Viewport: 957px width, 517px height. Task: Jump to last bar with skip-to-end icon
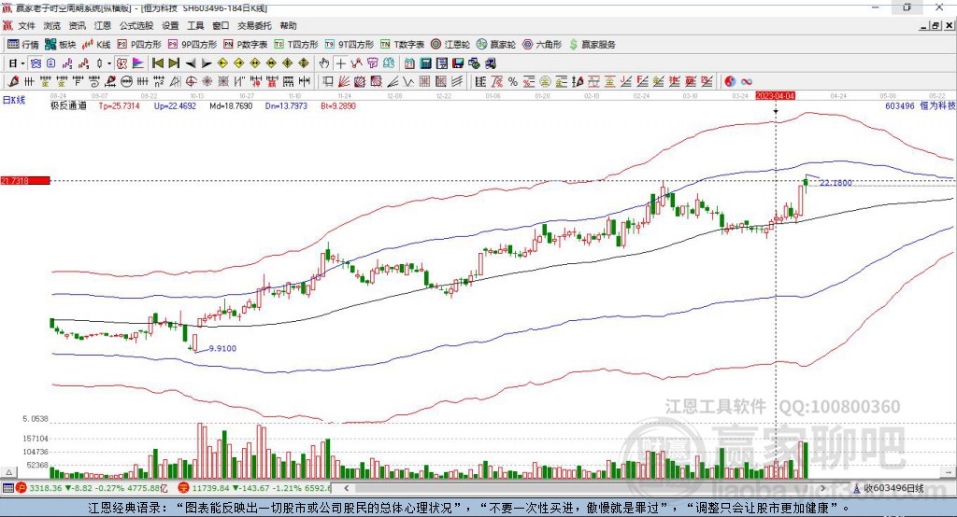(x=174, y=63)
